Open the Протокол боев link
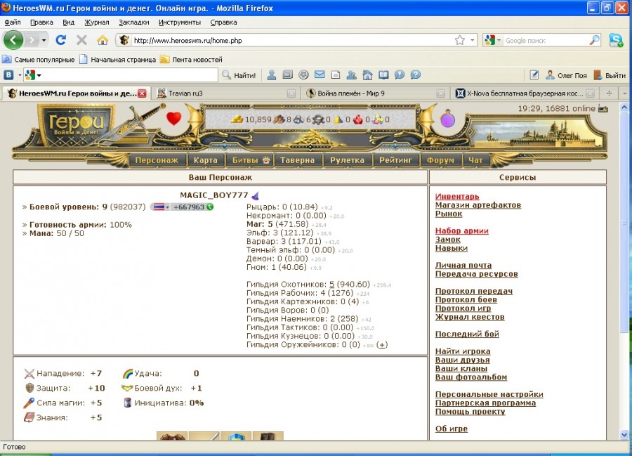Image resolution: width=632 pixels, height=456 pixels. pos(466,299)
